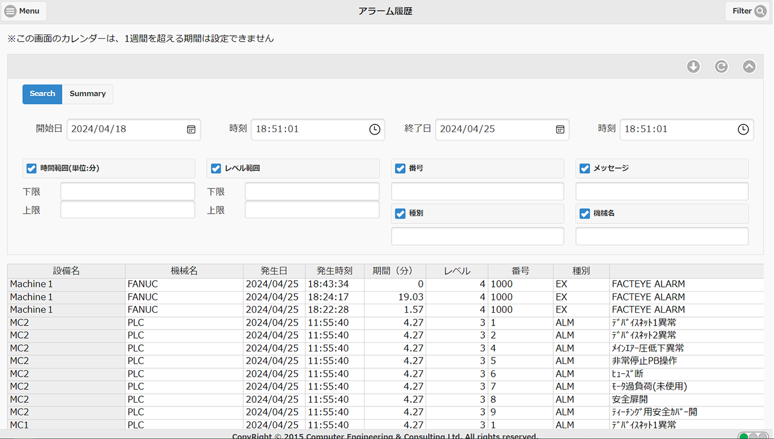Viewport: 774px width, 439px height.
Task: Select the Search tab
Action: [42, 94]
